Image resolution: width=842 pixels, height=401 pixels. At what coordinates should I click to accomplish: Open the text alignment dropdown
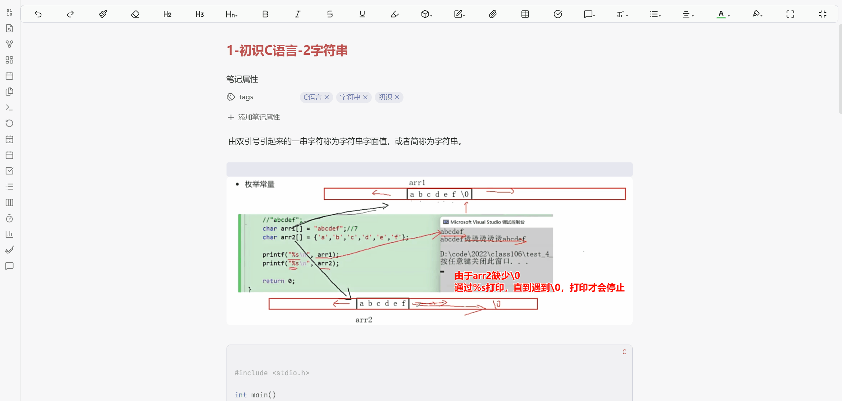point(688,14)
